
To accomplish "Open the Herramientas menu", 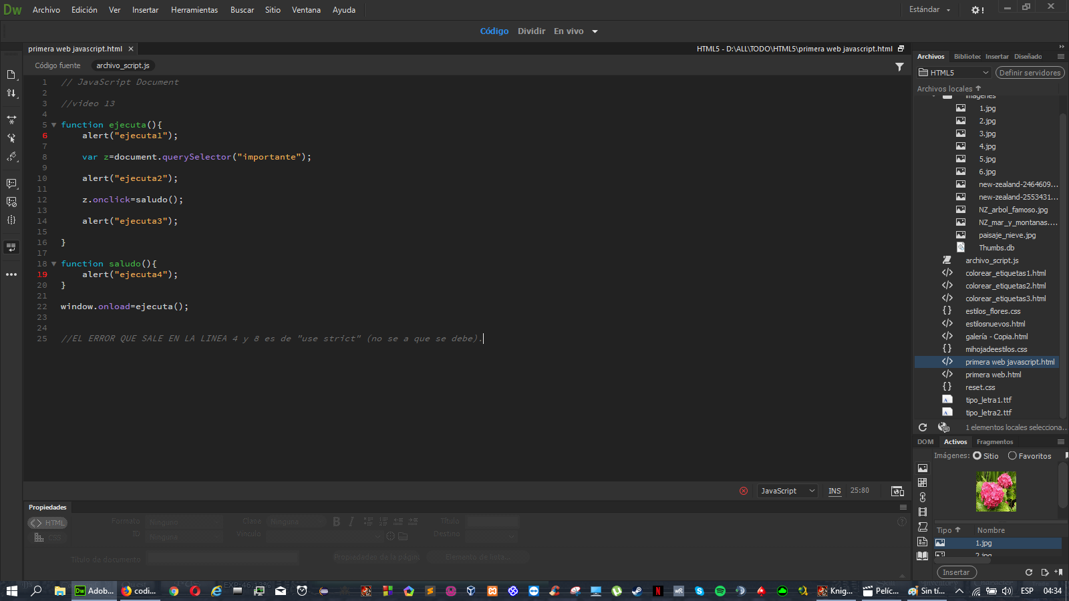I will coord(194,10).
